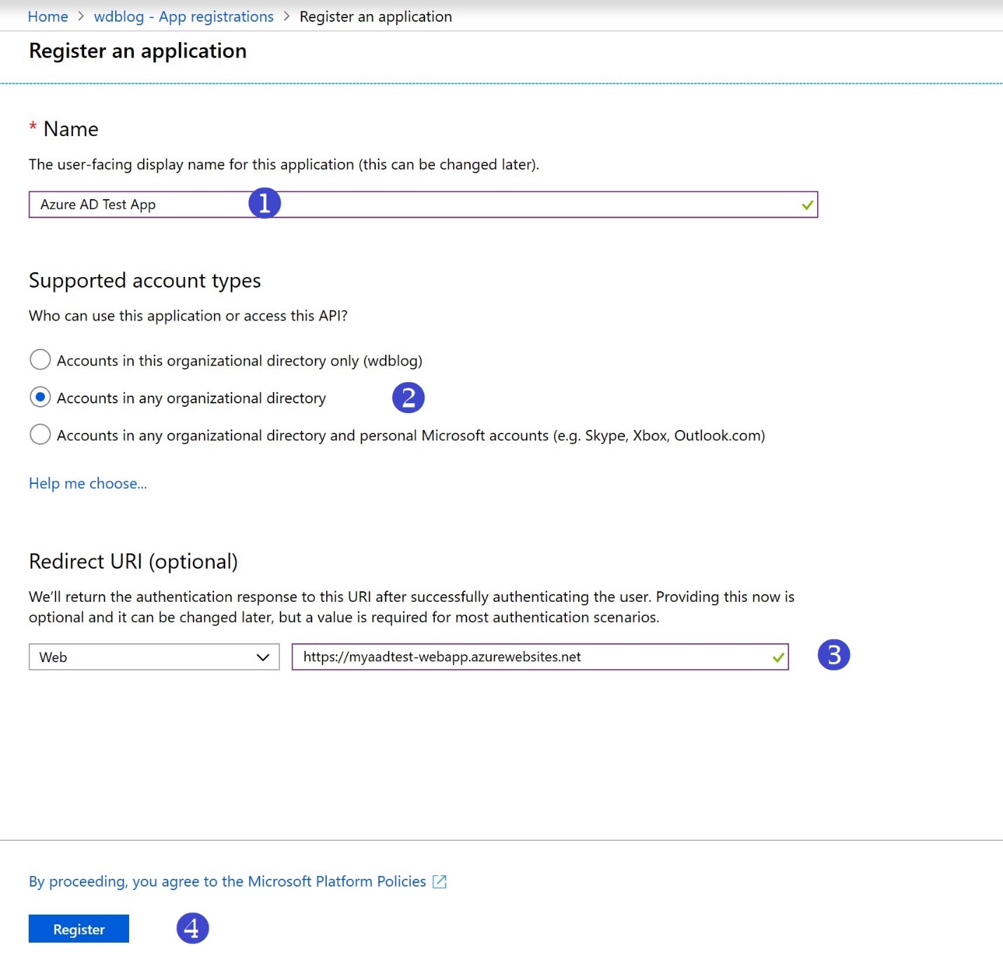Viewport: 1003px width, 956px height.
Task: Click the Register an application page title
Action: click(137, 51)
